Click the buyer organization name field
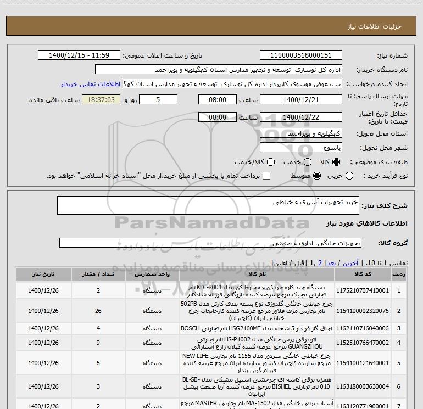423x409 pixels. (219, 70)
